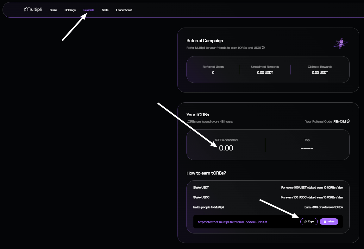Click the Claimed Rewards USDT amount

pos(320,73)
